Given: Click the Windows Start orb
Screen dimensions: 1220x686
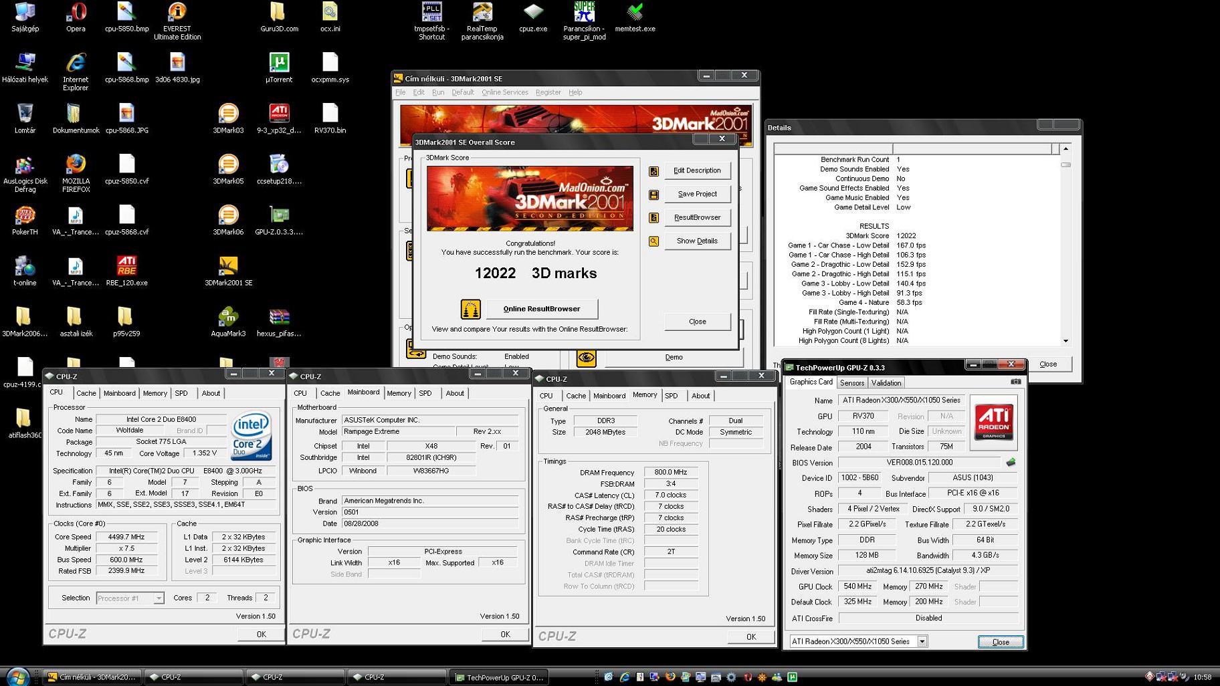Looking at the screenshot, I should click(x=17, y=677).
